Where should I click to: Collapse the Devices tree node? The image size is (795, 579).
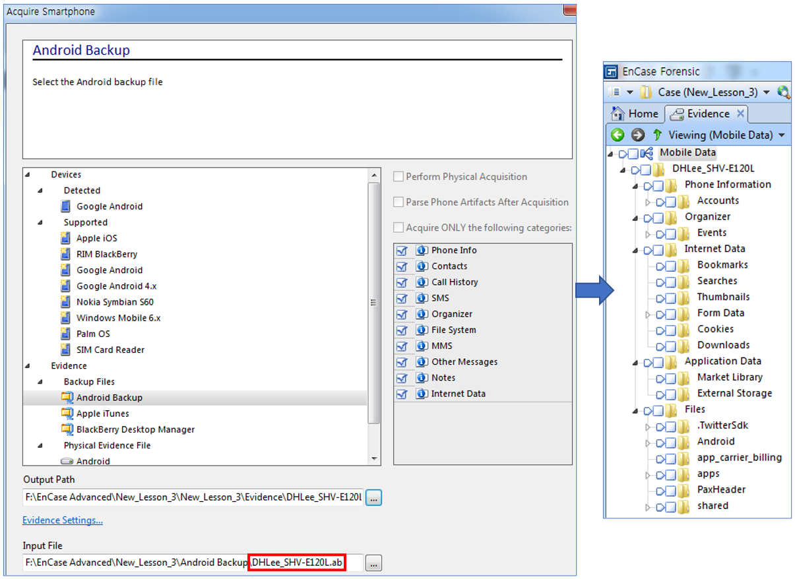(28, 175)
